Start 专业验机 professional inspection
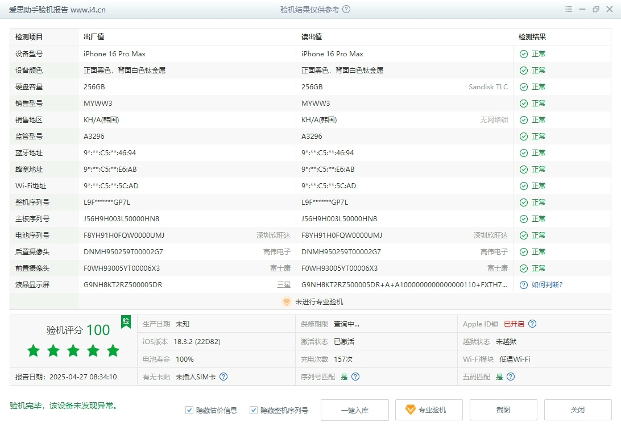621x430 pixels. [429, 410]
